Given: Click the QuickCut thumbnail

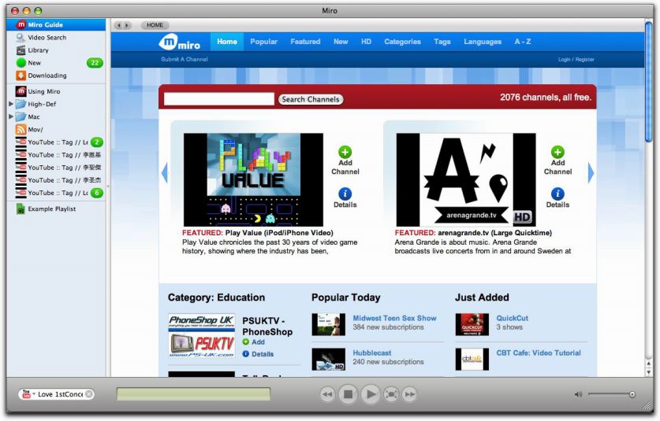Looking at the screenshot, I should [x=472, y=324].
